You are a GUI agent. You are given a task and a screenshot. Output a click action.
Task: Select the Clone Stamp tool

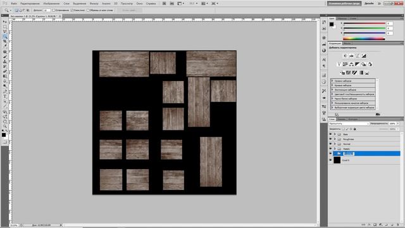(5, 62)
